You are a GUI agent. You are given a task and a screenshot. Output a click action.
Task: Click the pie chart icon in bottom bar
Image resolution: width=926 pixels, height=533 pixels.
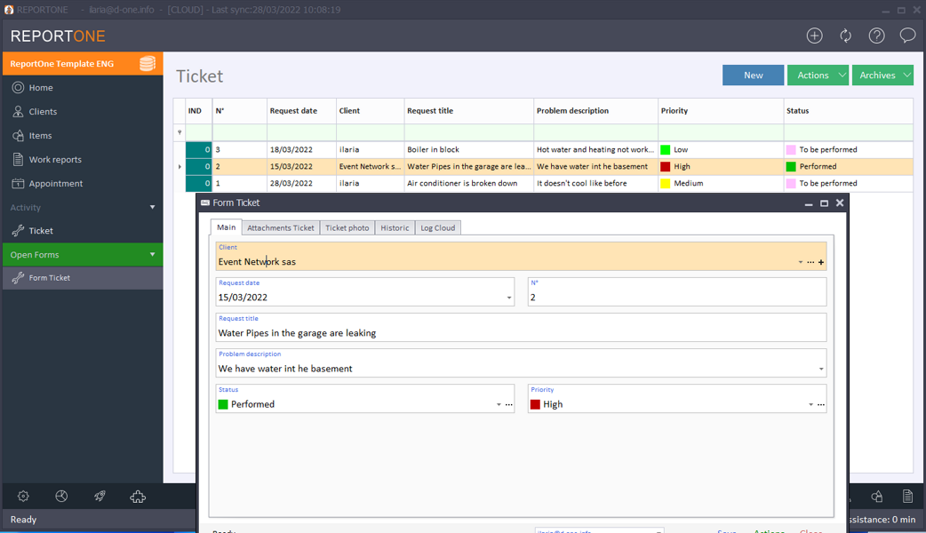pos(61,497)
